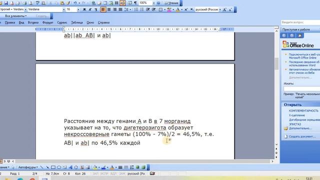The image size is (320, 180).
Task: Open the Окно menu
Action: [90, 22]
